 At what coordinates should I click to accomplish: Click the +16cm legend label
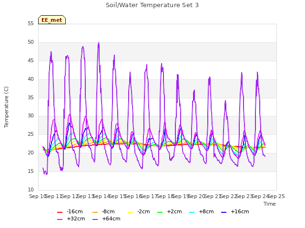click(240, 211)
